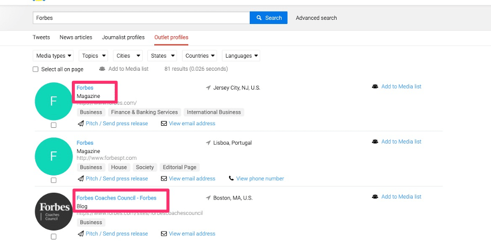491x241 pixels.
Task: Open the Advanced search link
Action: 316,18
